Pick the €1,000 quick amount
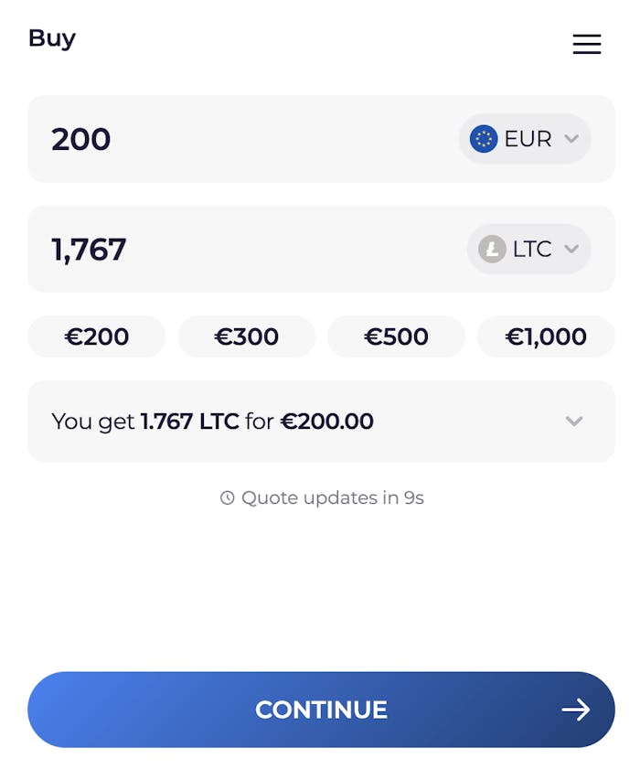Screen dimensions: 640x769 [546, 336]
